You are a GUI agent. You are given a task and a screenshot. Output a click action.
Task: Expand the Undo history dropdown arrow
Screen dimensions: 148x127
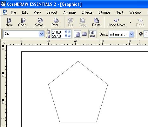[x=130, y=22]
